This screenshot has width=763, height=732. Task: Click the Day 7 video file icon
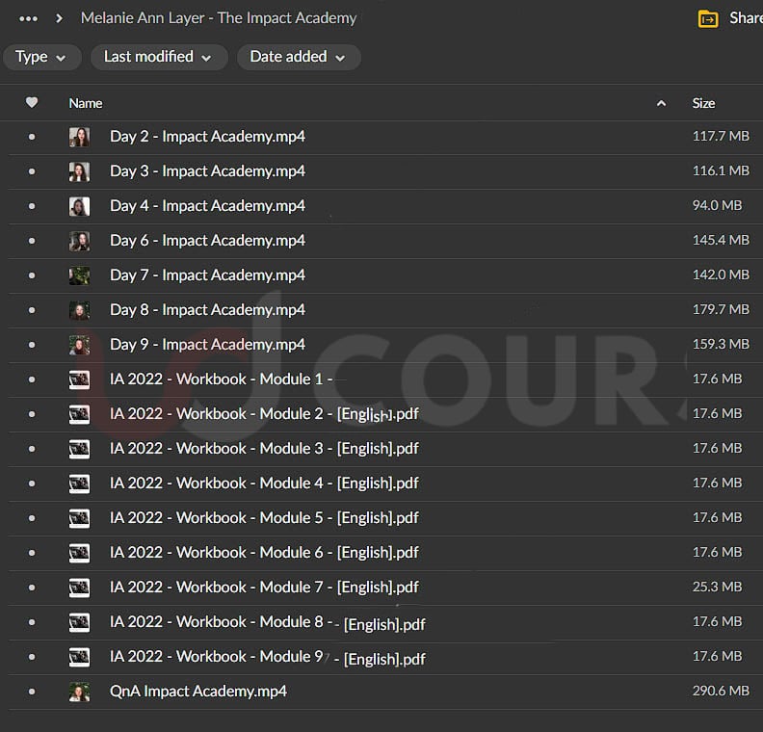pos(79,275)
